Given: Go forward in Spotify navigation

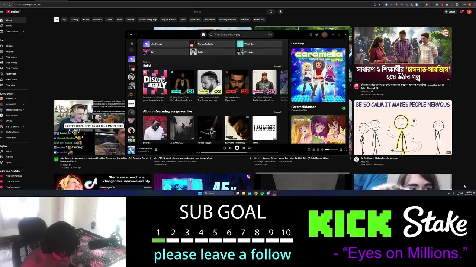Looking at the screenshot, I should point(141,34).
